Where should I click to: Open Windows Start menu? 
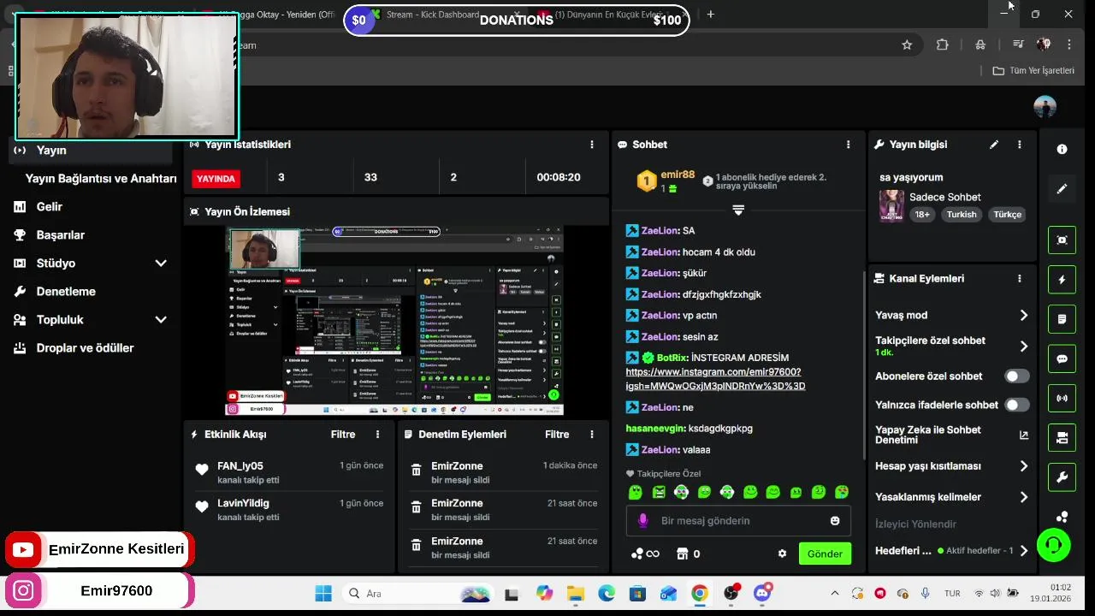(x=323, y=593)
